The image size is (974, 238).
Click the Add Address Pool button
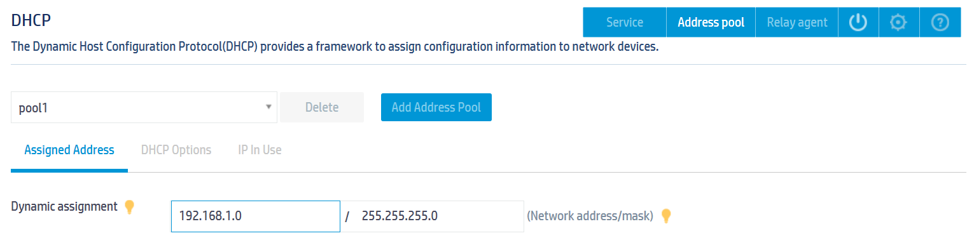[x=436, y=107]
